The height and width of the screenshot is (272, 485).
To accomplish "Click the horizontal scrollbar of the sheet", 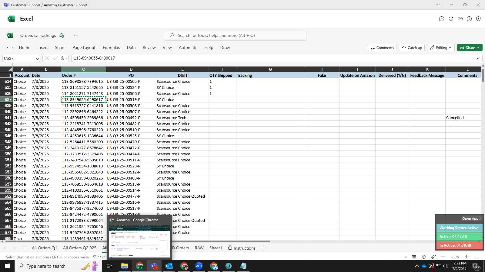I will (x=137, y=241).
